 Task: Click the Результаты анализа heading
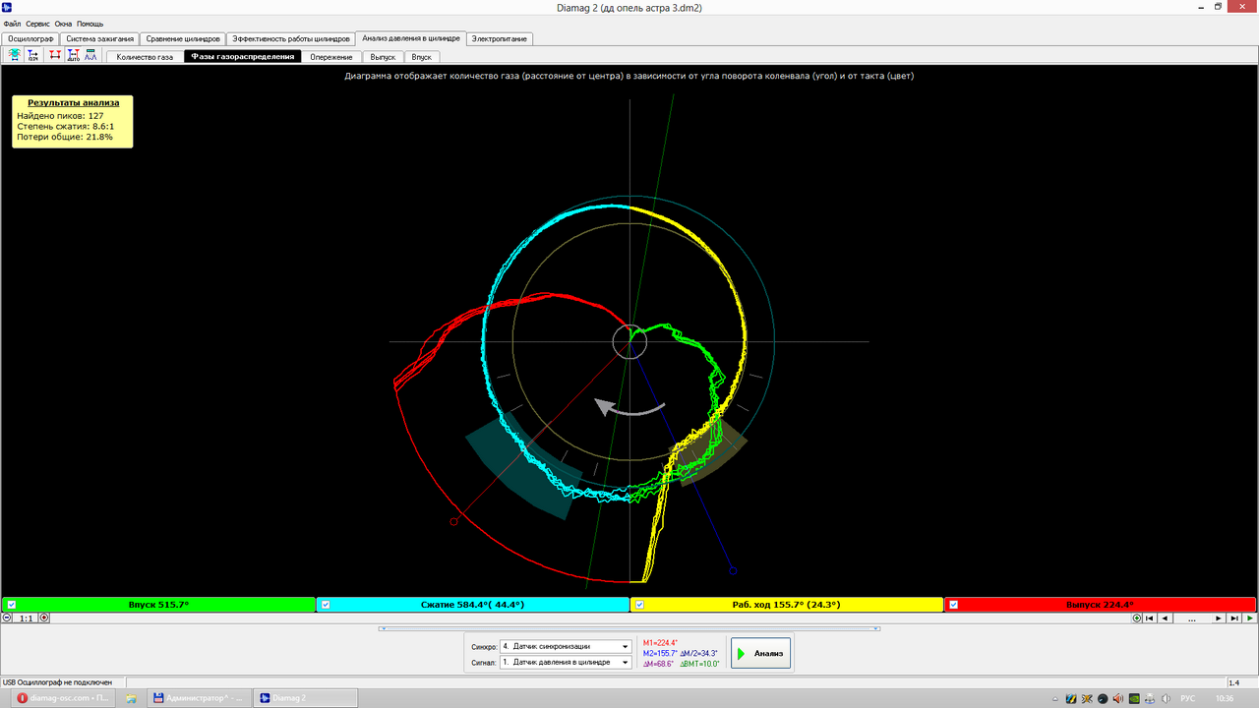click(x=73, y=102)
